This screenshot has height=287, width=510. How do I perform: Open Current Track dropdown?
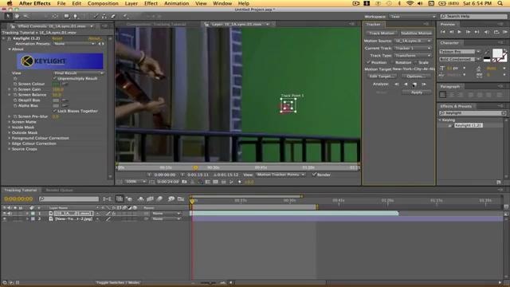coord(413,48)
